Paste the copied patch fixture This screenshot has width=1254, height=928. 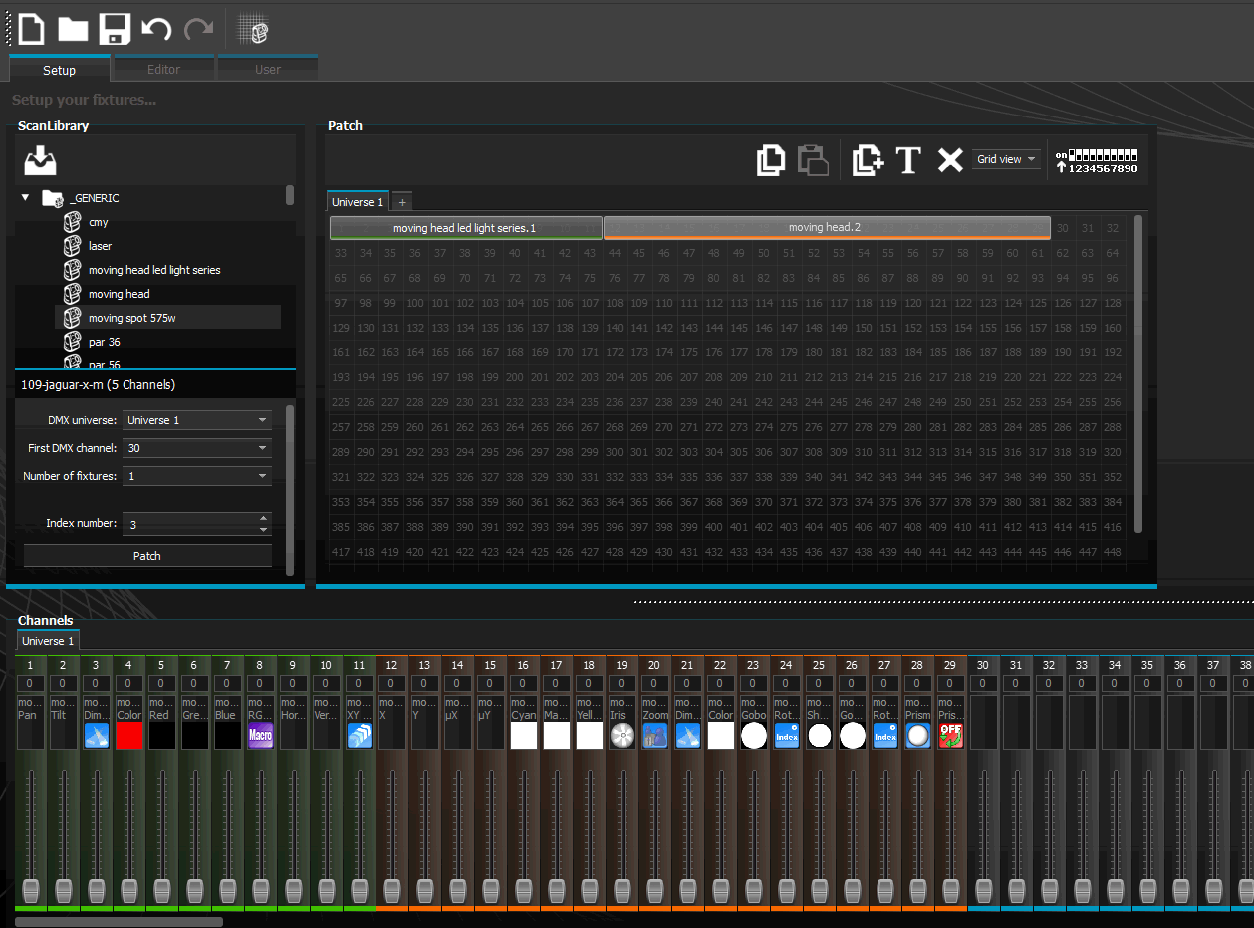[x=813, y=160]
